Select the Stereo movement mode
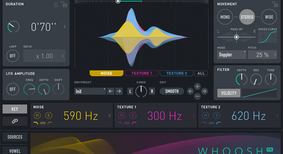 pos(246,17)
